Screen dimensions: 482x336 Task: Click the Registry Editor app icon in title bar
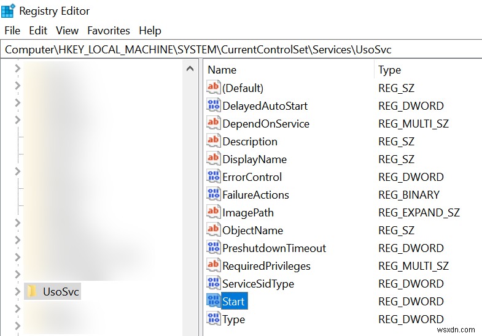click(8, 11)
